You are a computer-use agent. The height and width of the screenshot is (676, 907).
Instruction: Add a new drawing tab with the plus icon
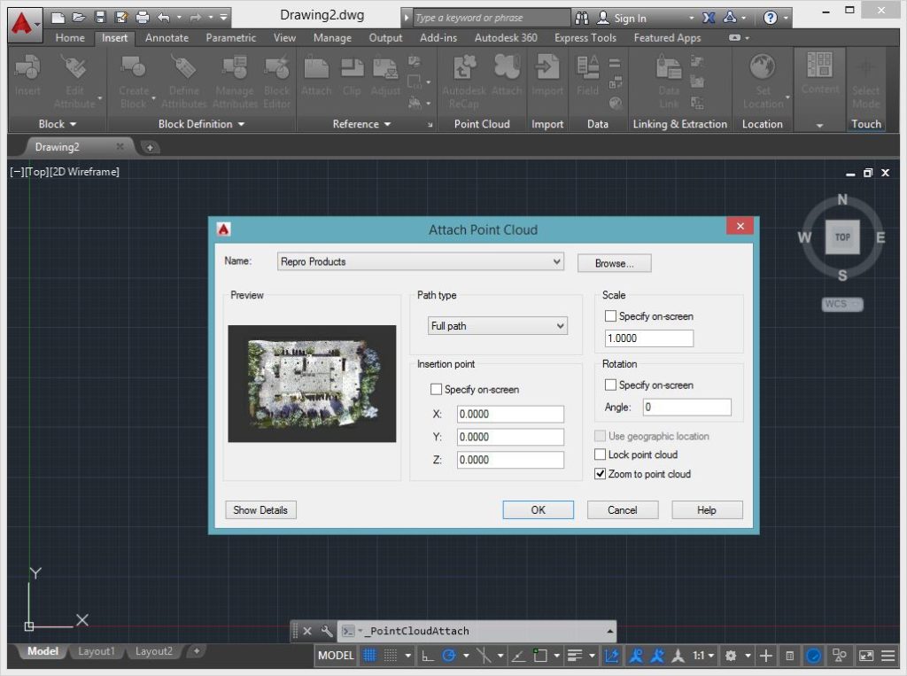[x=149, y=148]
